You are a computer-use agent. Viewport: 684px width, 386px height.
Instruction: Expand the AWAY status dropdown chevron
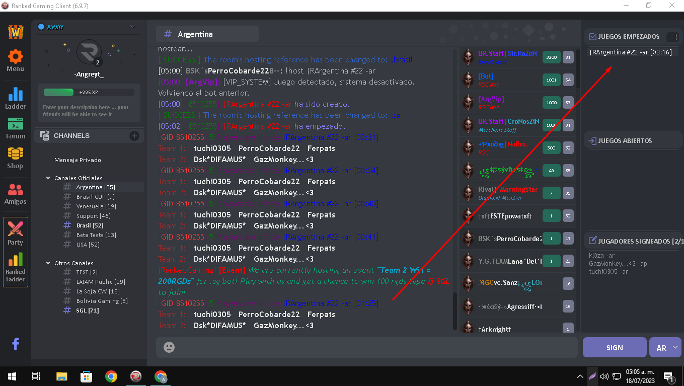click(x=133, y=27)
